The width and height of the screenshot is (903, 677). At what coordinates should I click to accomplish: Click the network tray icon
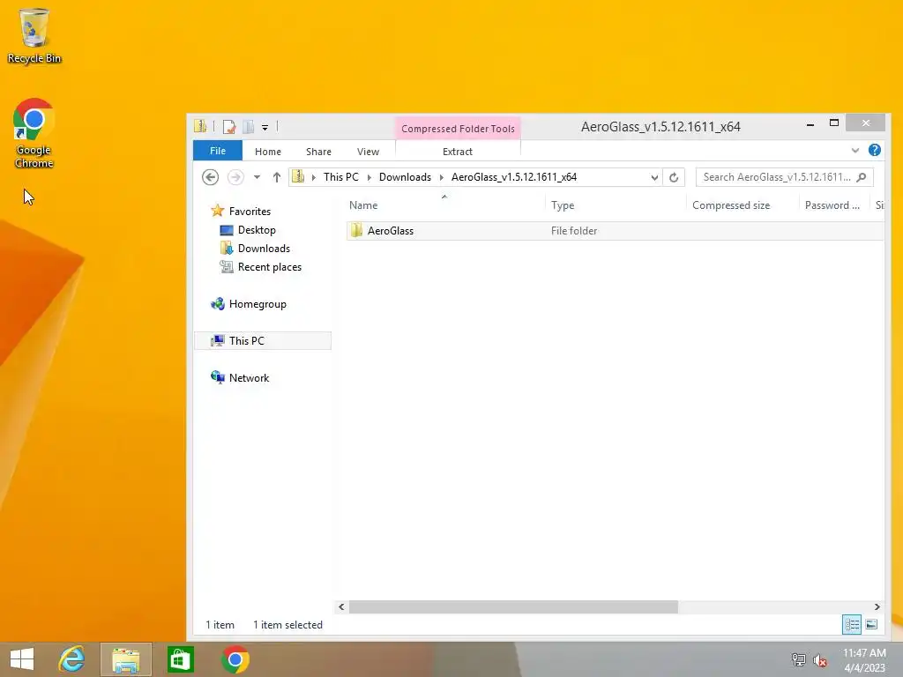pyautogui.click(x=798, y=659)
